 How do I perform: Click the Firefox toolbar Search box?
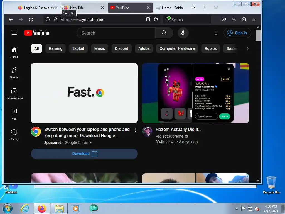(x=187, y=20)
